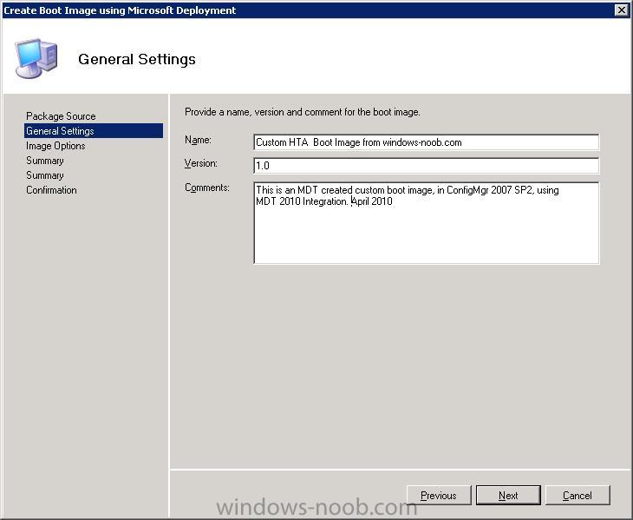Go back with the Previous button

pos(439,495)
